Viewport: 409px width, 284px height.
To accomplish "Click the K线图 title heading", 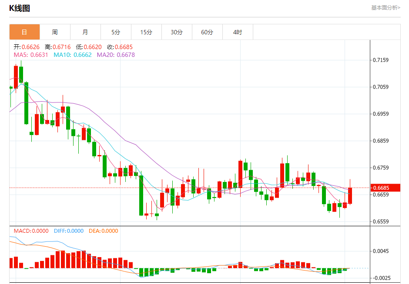I will (x=20, y=8).
